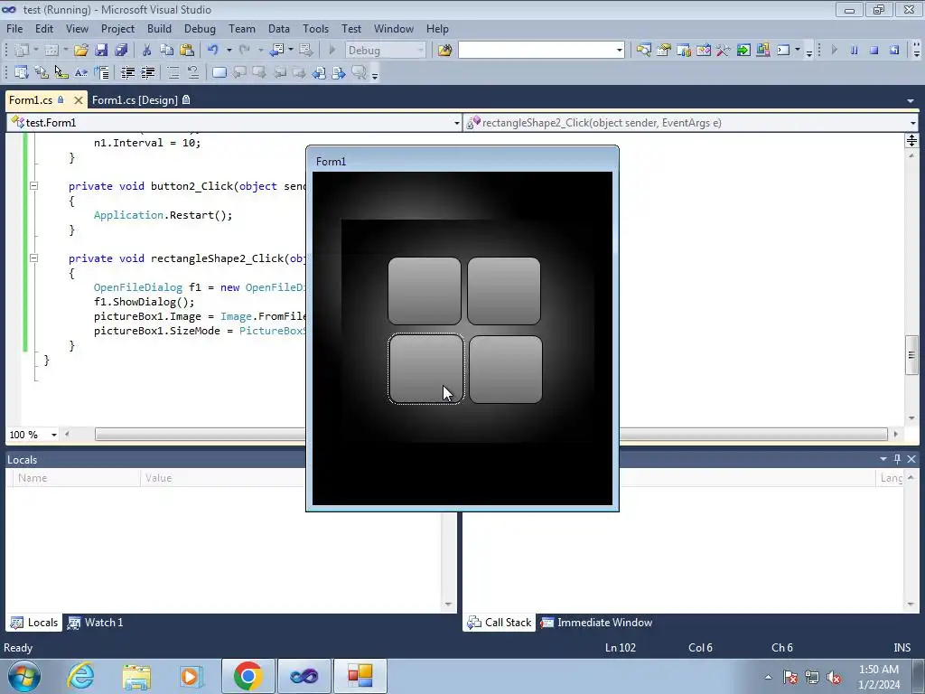Stop debugging with the square Stop icon

coord(874,51)
